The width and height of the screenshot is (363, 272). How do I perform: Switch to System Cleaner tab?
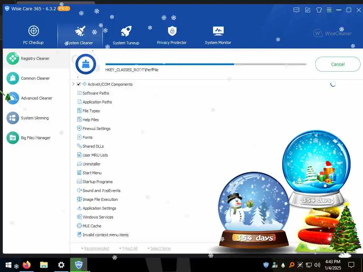[80, 35]
